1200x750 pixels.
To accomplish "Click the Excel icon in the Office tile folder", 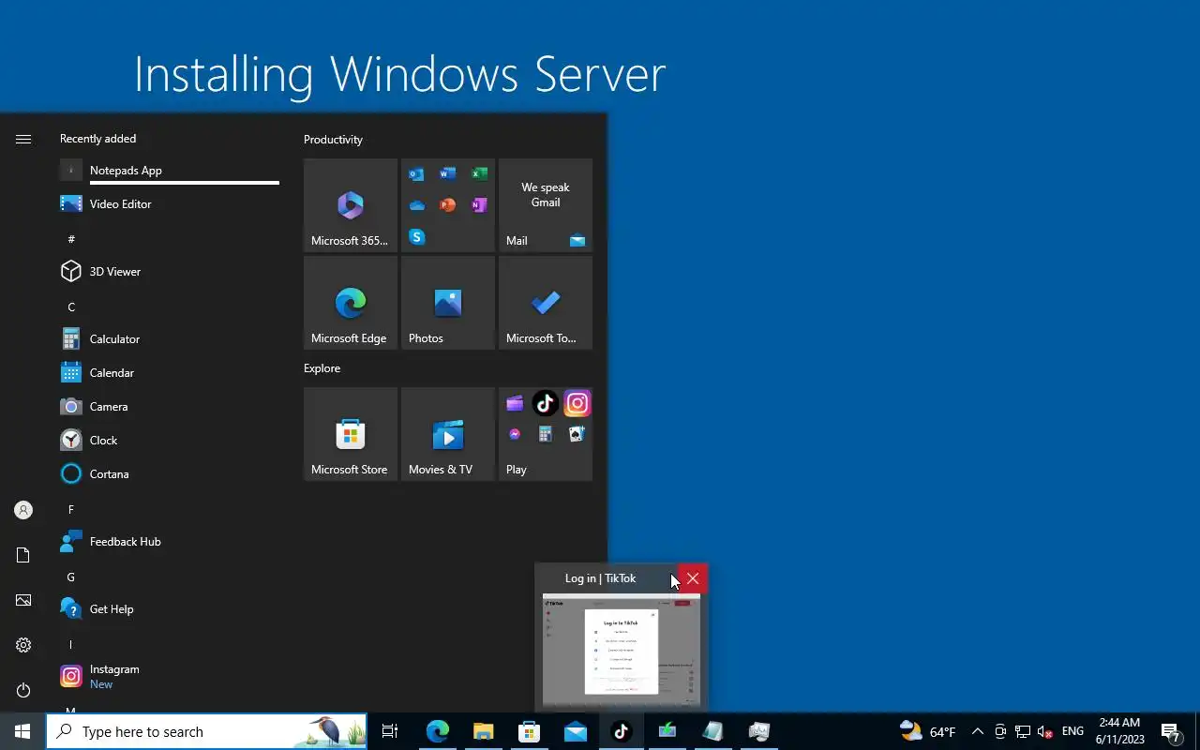I will [x=479, y=173].
